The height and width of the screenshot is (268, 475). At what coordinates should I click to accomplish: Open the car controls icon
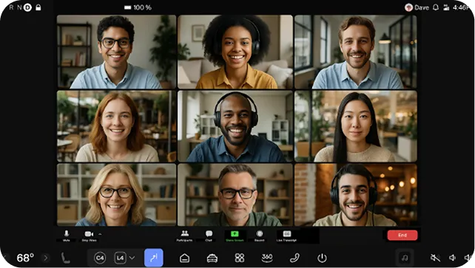[212, 258]
